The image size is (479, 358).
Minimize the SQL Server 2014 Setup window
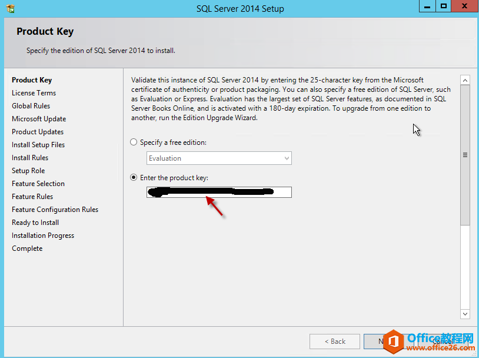tap(427, 6)
